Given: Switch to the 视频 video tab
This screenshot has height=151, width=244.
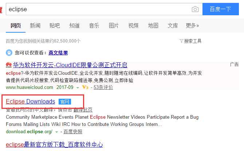Looking at the screenshot, I should [133, 25].
